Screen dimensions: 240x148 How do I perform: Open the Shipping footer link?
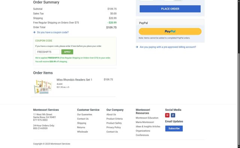tap(82, 123)
